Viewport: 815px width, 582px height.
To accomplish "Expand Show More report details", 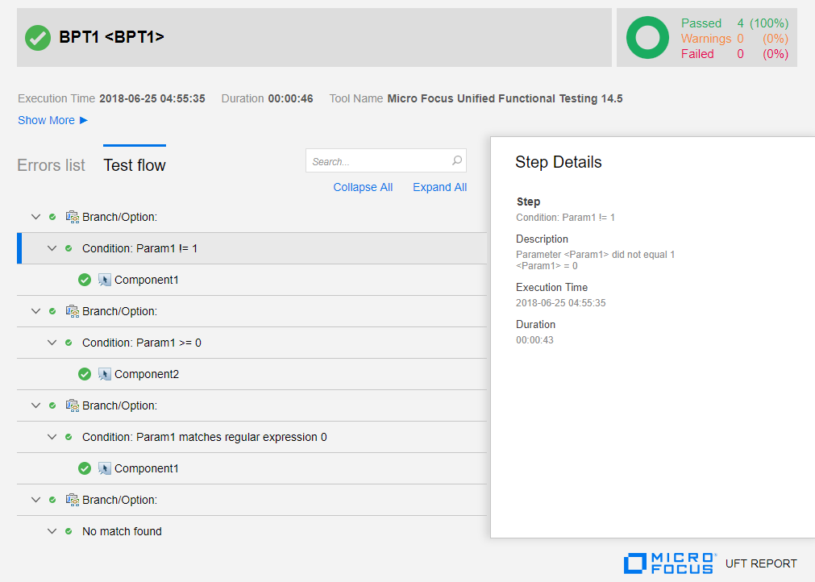I will pyautogui.click(x=52, y=120).
